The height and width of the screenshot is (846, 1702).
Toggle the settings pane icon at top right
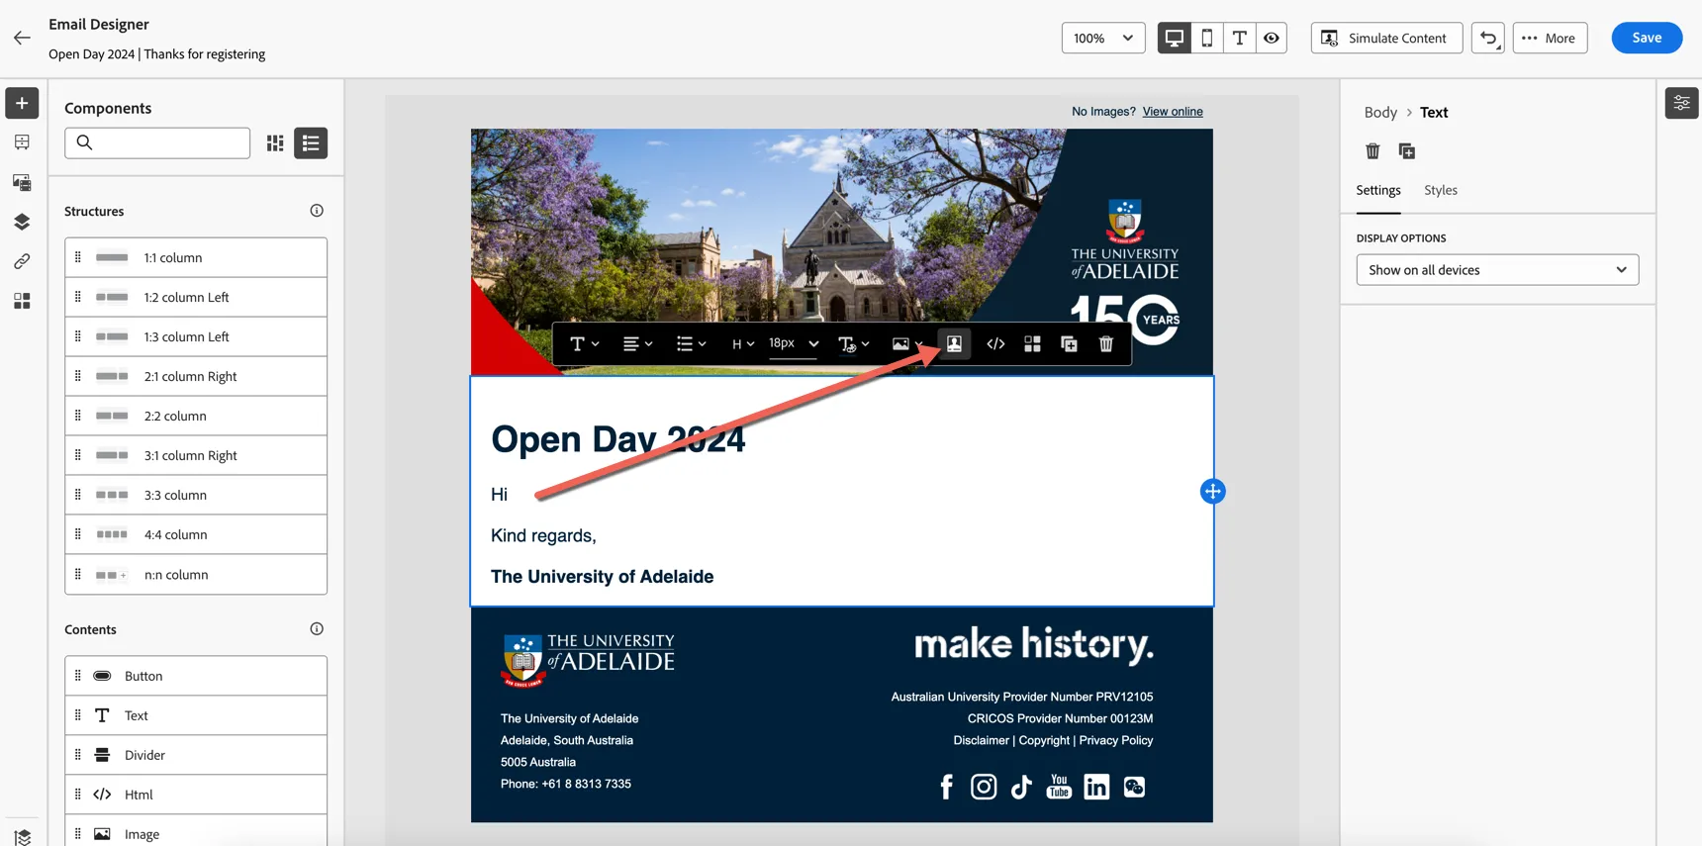1681,103
